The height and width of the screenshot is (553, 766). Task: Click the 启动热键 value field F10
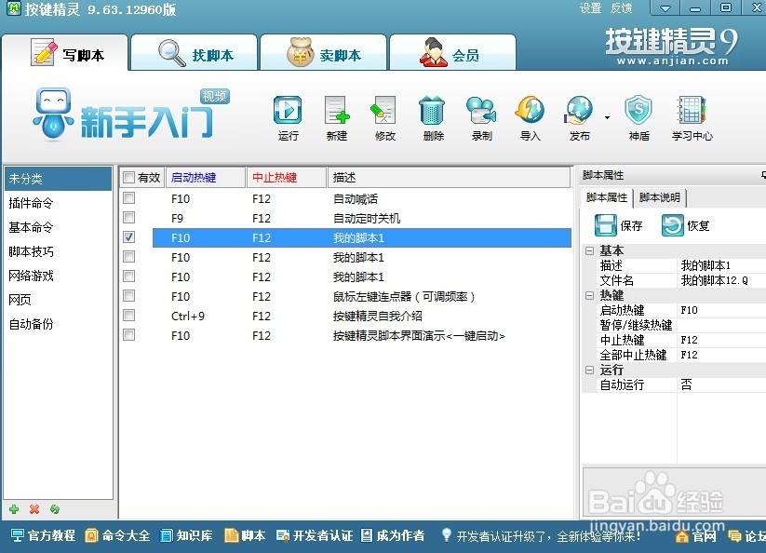pyautogui.click(x=722, y=310)
